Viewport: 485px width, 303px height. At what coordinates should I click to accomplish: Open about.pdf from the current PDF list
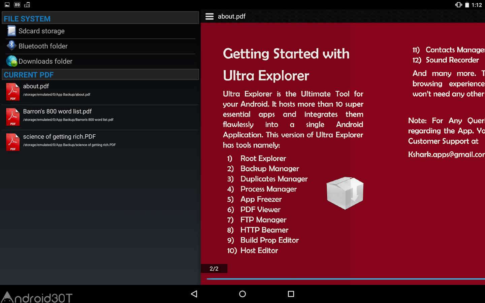pyautogui.click(x=100, y=92)
